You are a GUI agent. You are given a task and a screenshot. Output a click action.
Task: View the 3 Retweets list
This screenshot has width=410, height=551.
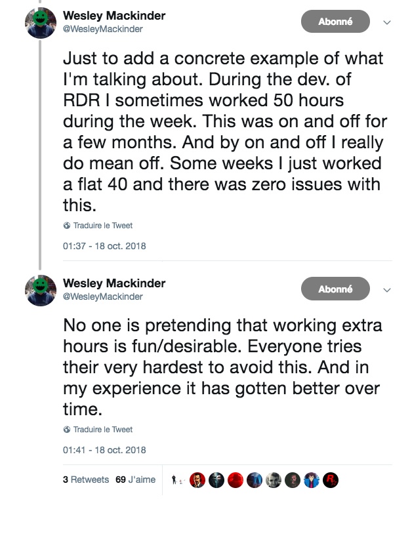tap(86, 480)
